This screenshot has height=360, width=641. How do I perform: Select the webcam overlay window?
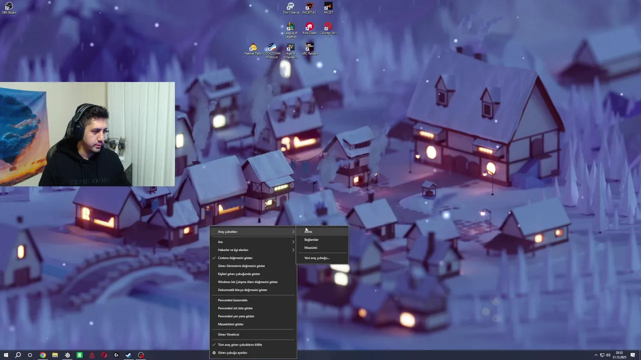tap(87, 134)
